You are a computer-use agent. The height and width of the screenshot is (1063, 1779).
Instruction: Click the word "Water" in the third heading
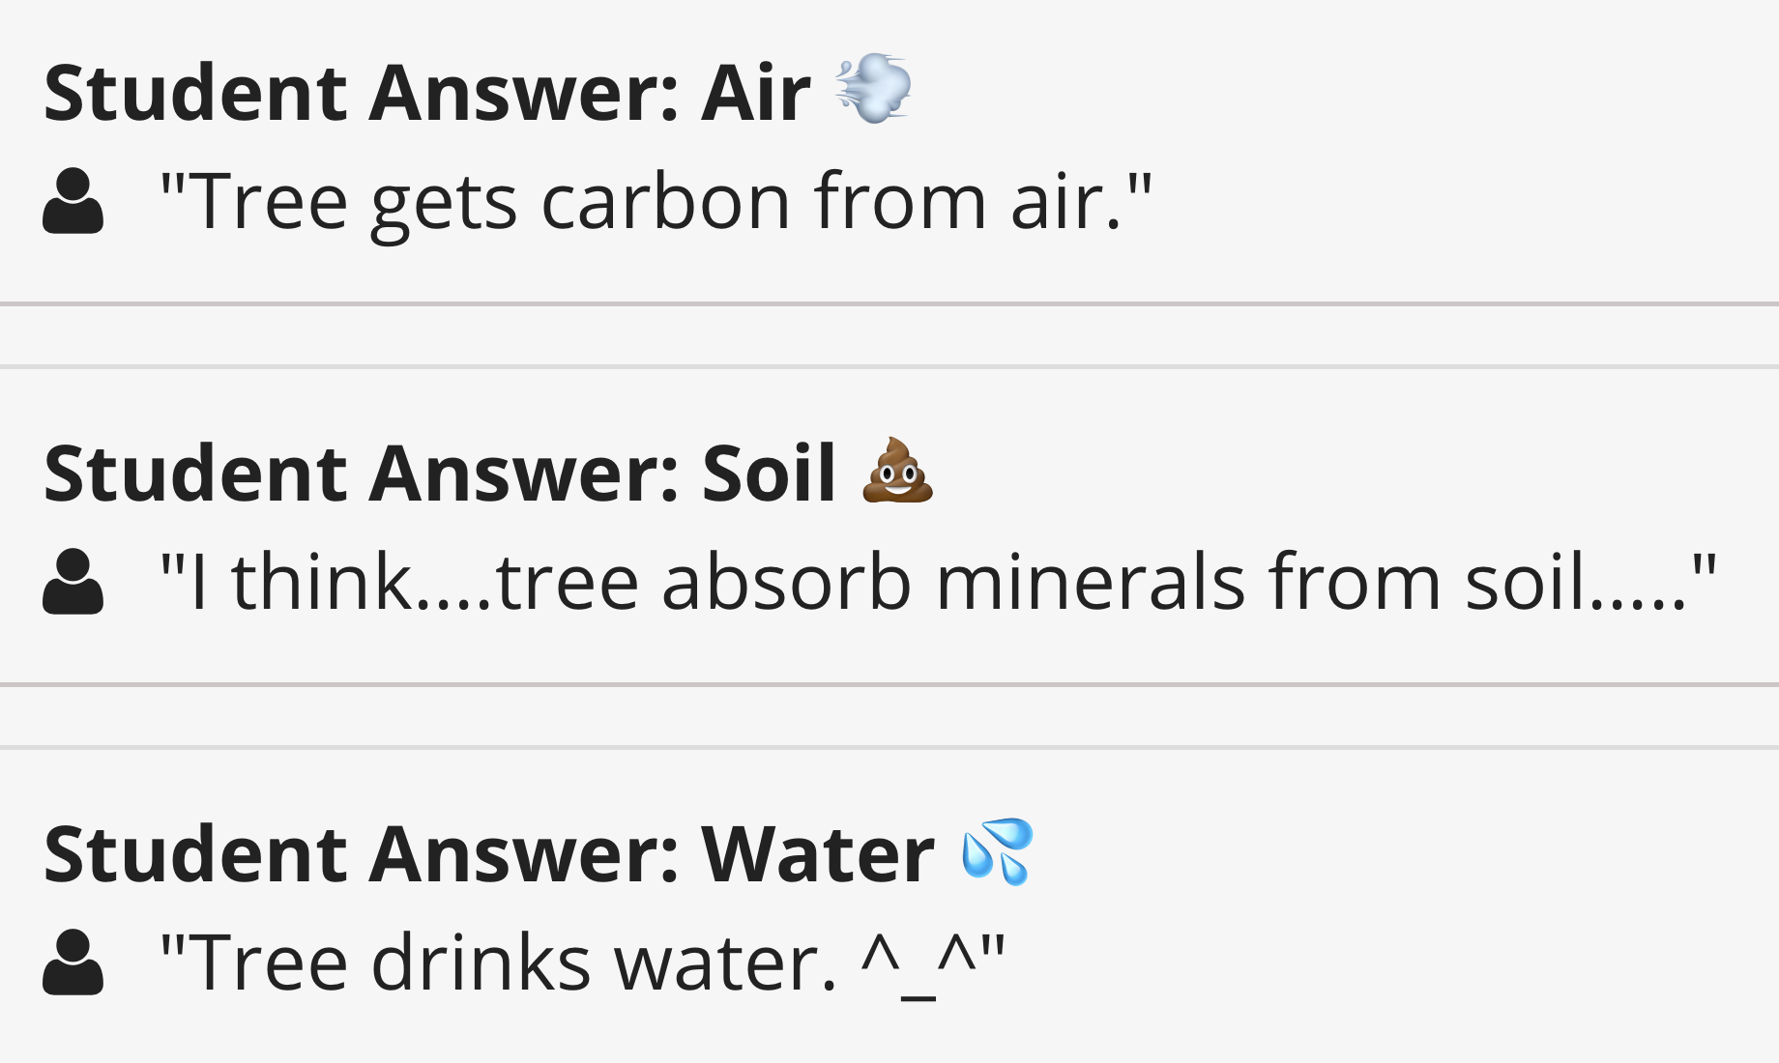pyautogui.click(x=818, y=853)
